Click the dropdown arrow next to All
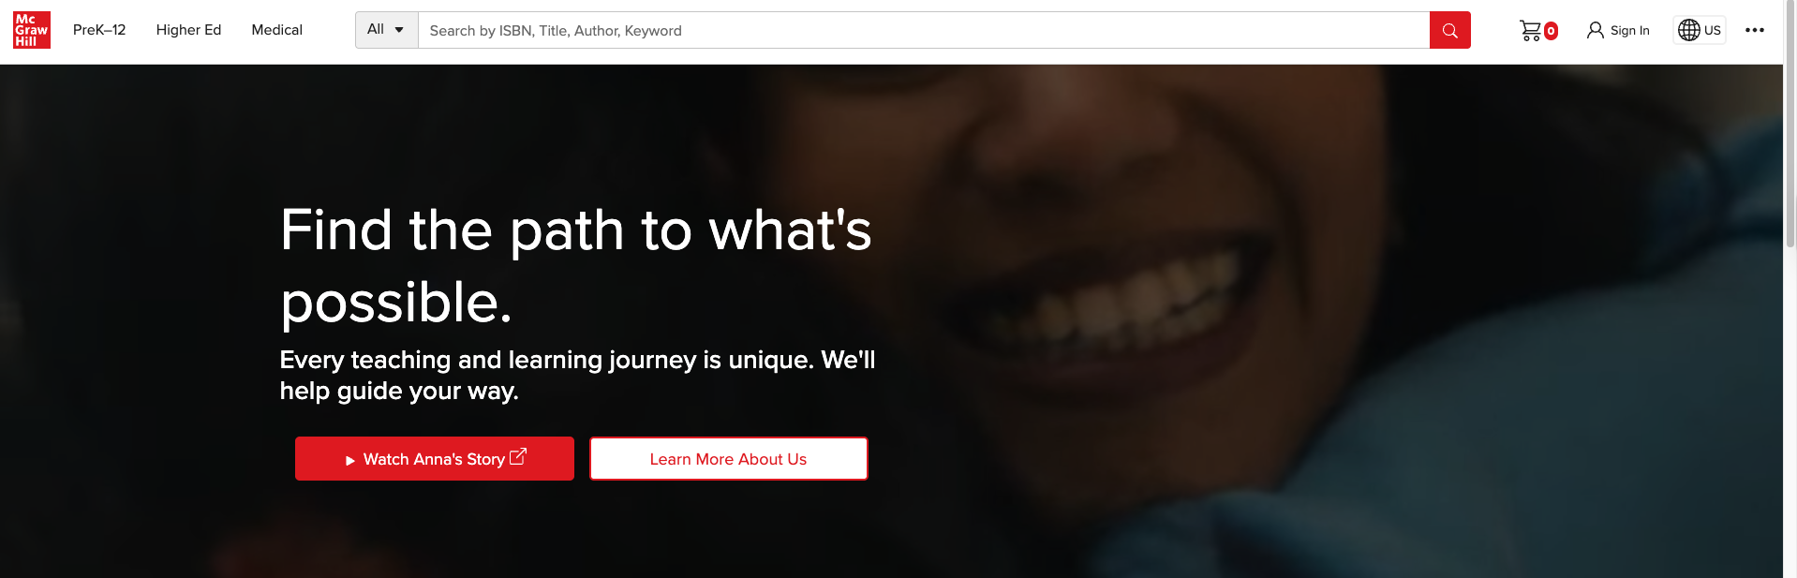The image size is (1797, 578). pyautogui.click(x=399, y=30)
